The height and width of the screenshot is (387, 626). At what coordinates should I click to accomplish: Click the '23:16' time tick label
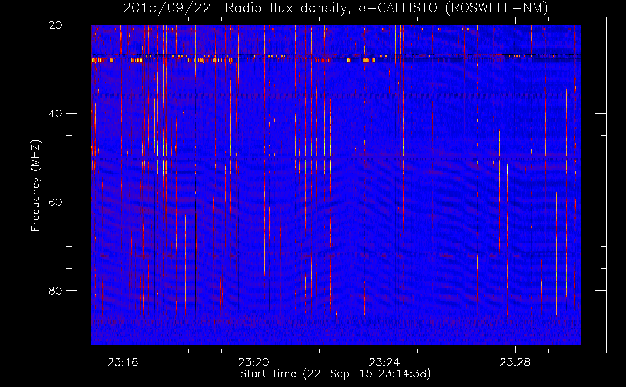click(123, 363)
